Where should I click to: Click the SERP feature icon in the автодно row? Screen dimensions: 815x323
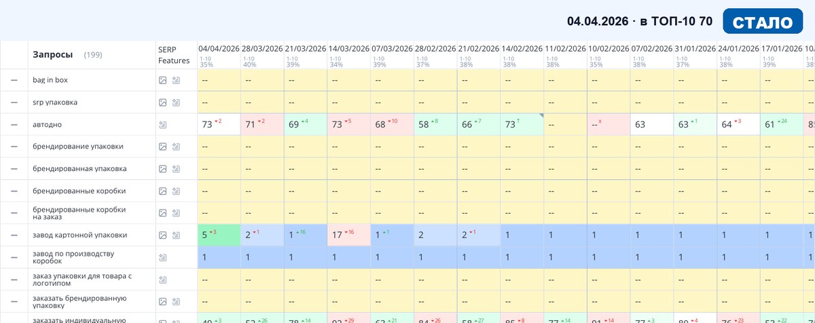[162, 125]
